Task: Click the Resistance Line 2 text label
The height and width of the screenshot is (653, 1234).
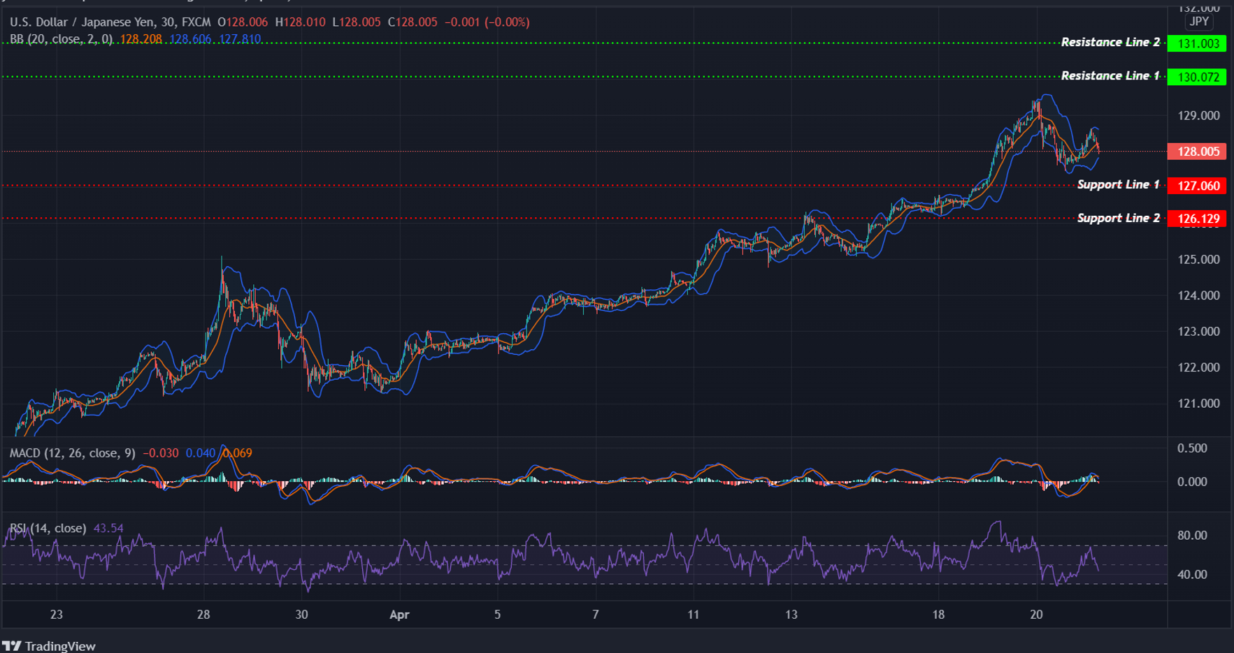Action: coord(1110,42)
